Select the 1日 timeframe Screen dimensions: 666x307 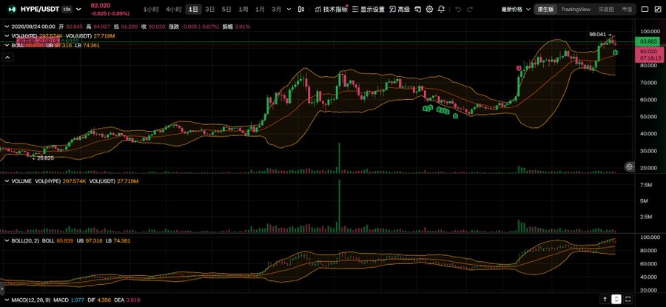click(x=193, y=9)
